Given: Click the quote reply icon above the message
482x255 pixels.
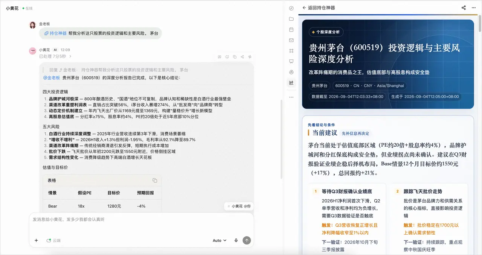Looking at the screenshot, I should (x=220, y=57).
